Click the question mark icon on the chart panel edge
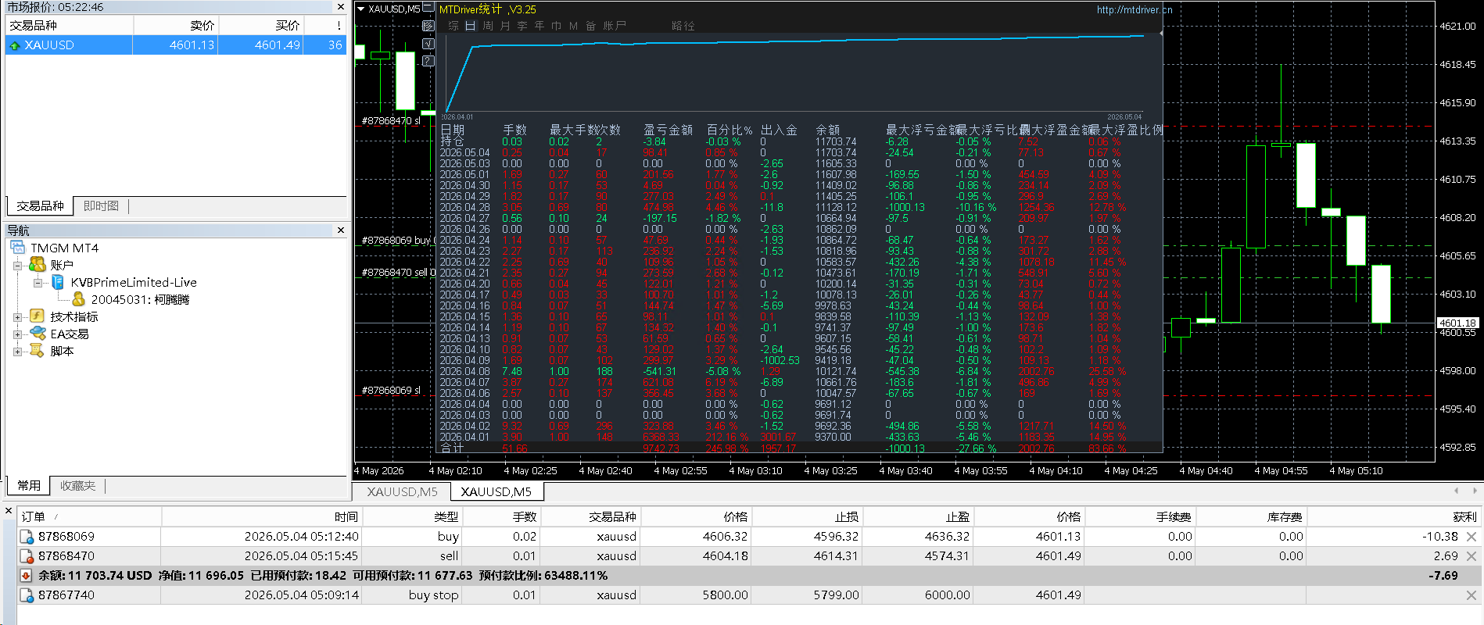 (x=428, y=60)
